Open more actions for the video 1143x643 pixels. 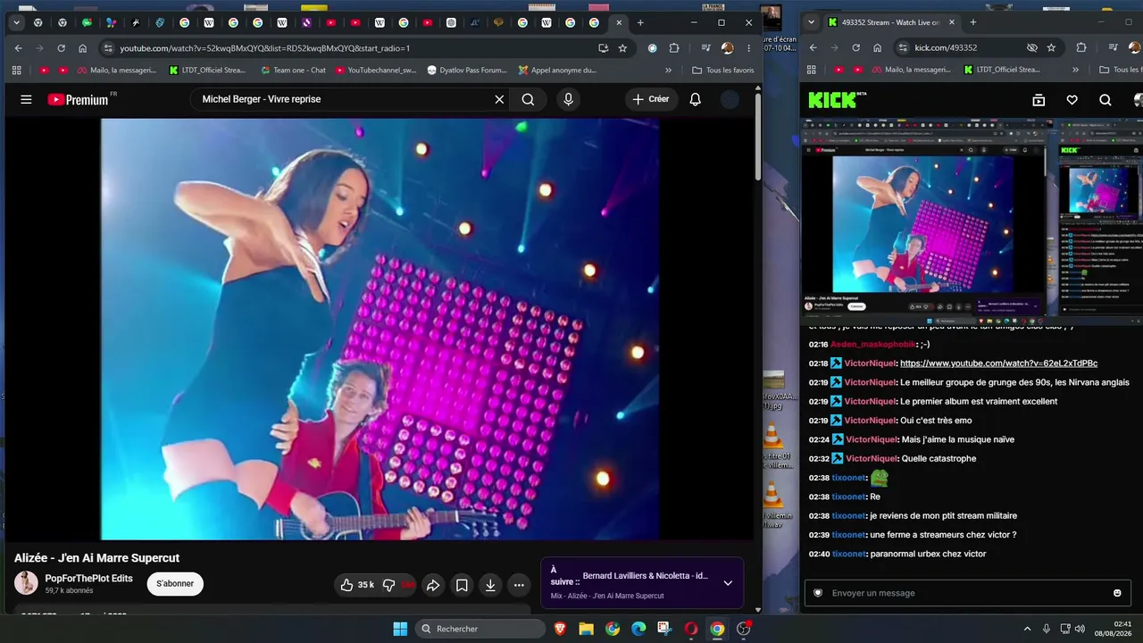pos(519,585)
